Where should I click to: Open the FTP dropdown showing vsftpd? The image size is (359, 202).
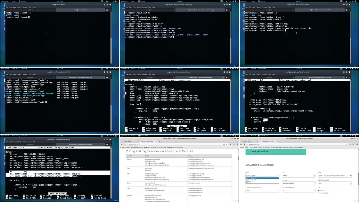(x=298, y=176)
